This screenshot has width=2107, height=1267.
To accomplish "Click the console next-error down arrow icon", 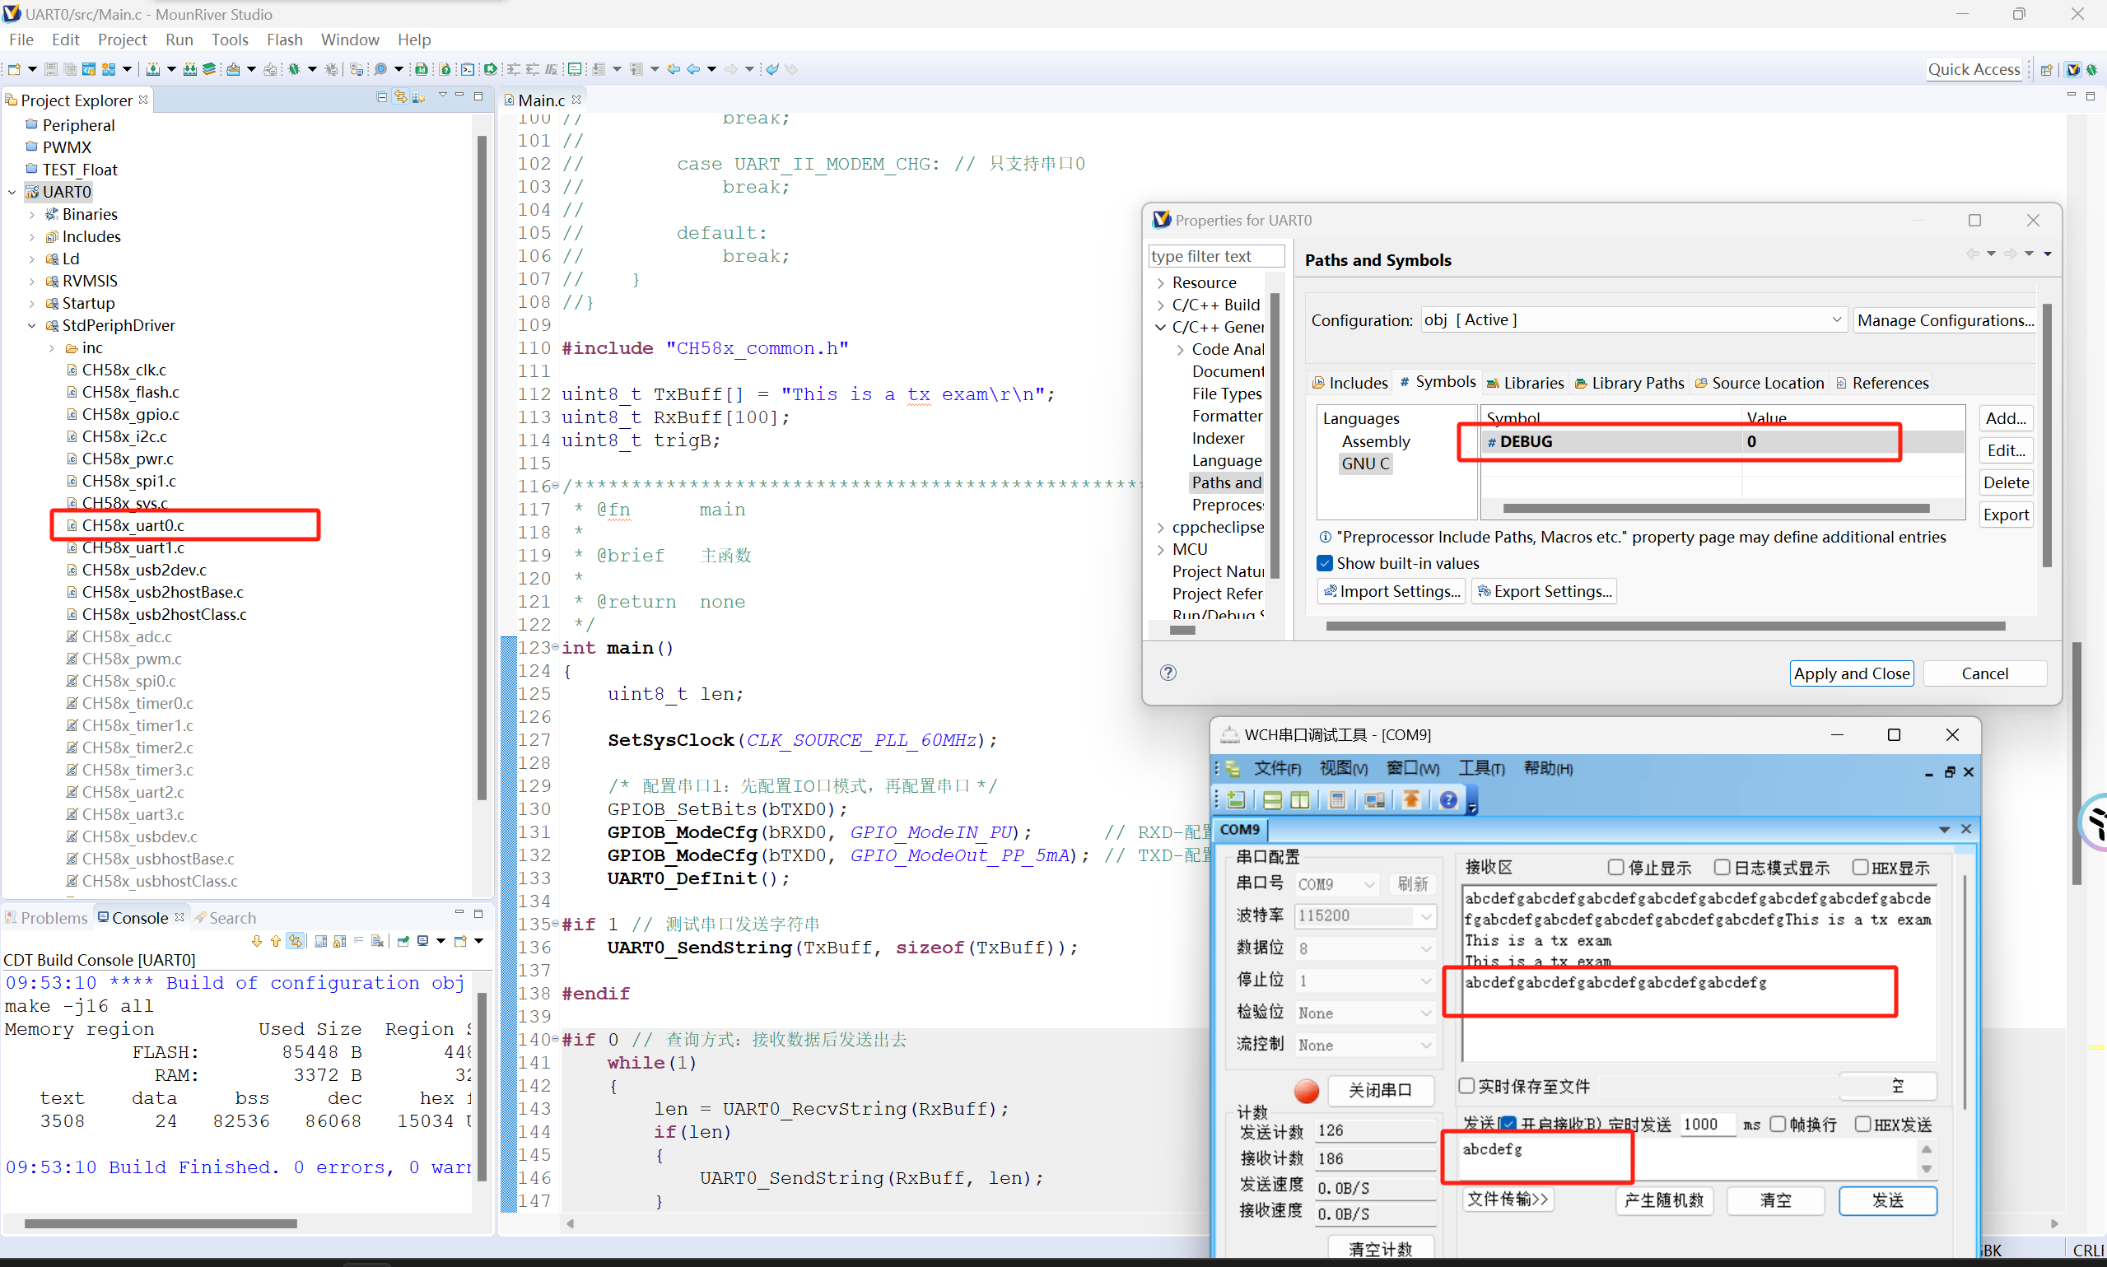I will pos(256,941).
